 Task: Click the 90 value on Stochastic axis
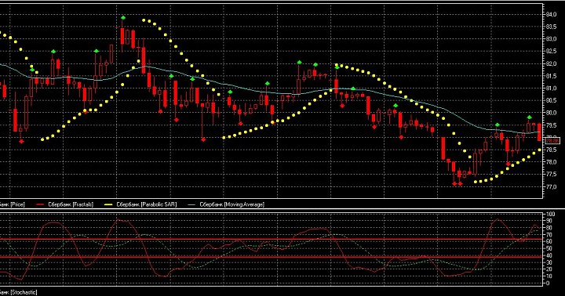tap(549, 221)
